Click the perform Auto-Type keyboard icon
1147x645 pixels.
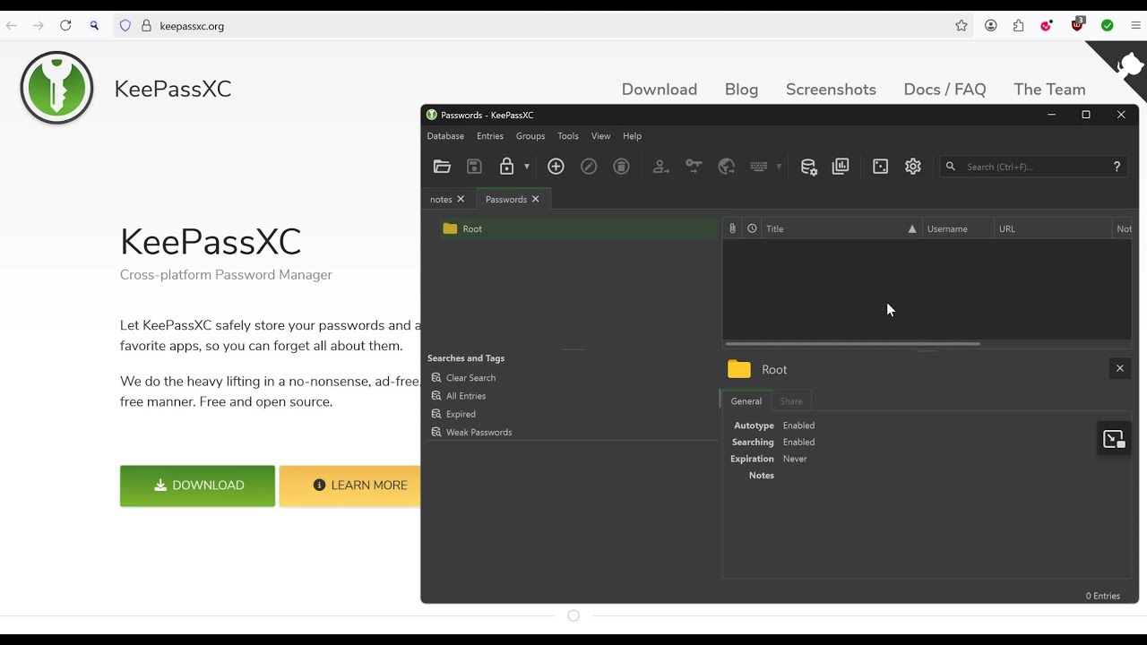(x=759, y=167)
